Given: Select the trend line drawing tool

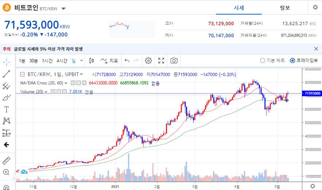Looking at the screenshot, I should (6, 74).
